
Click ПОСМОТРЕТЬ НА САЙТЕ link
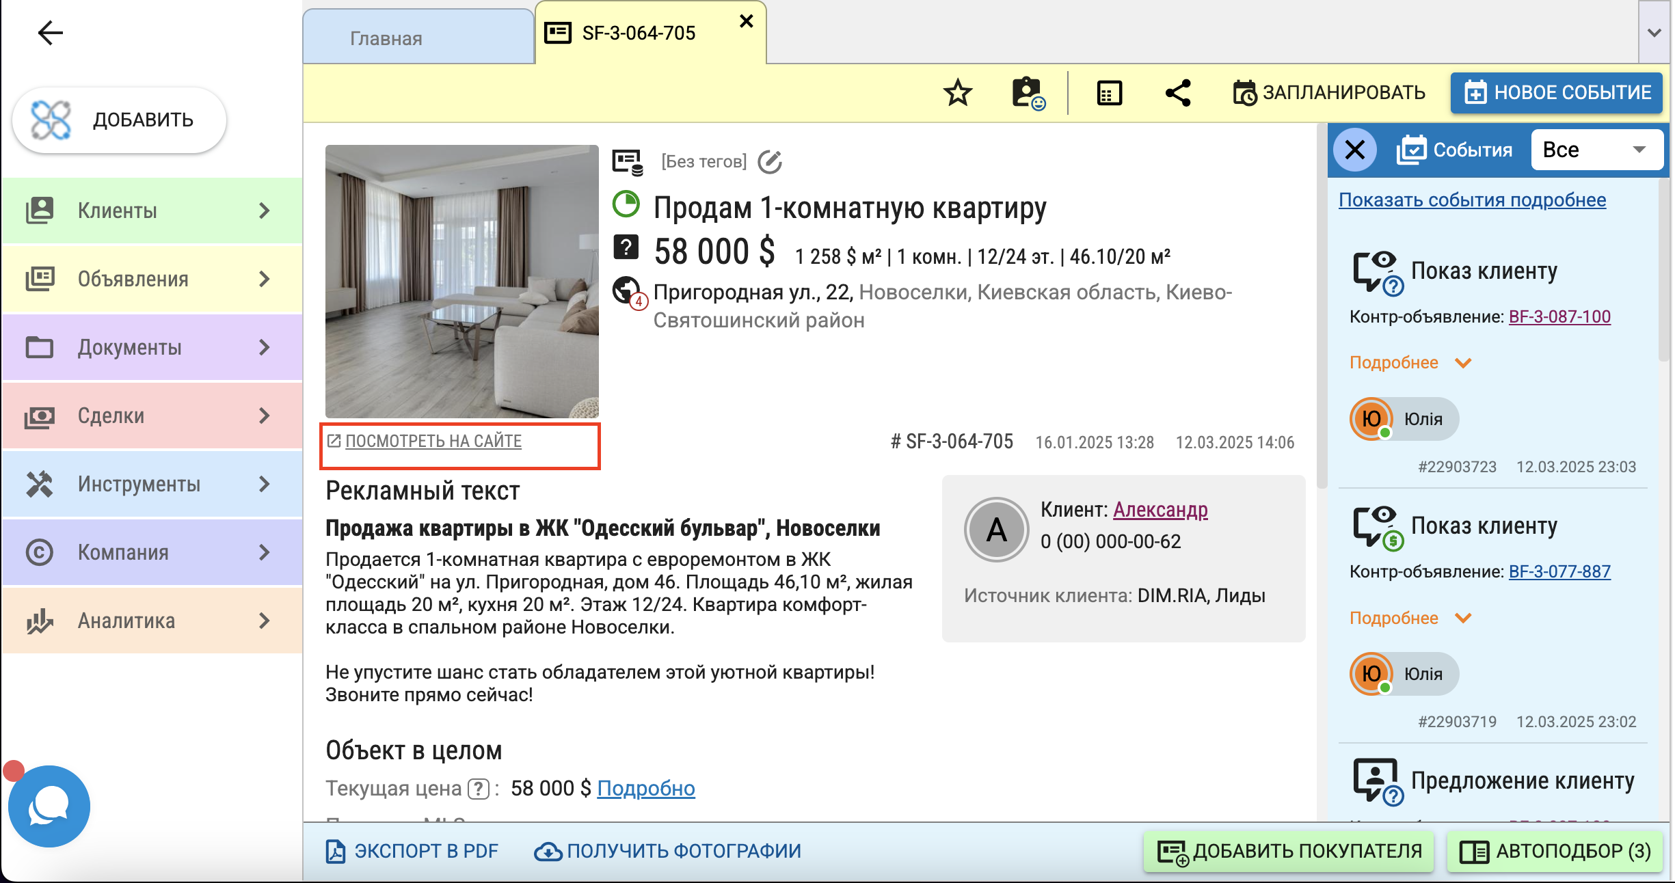coord(433,441)
